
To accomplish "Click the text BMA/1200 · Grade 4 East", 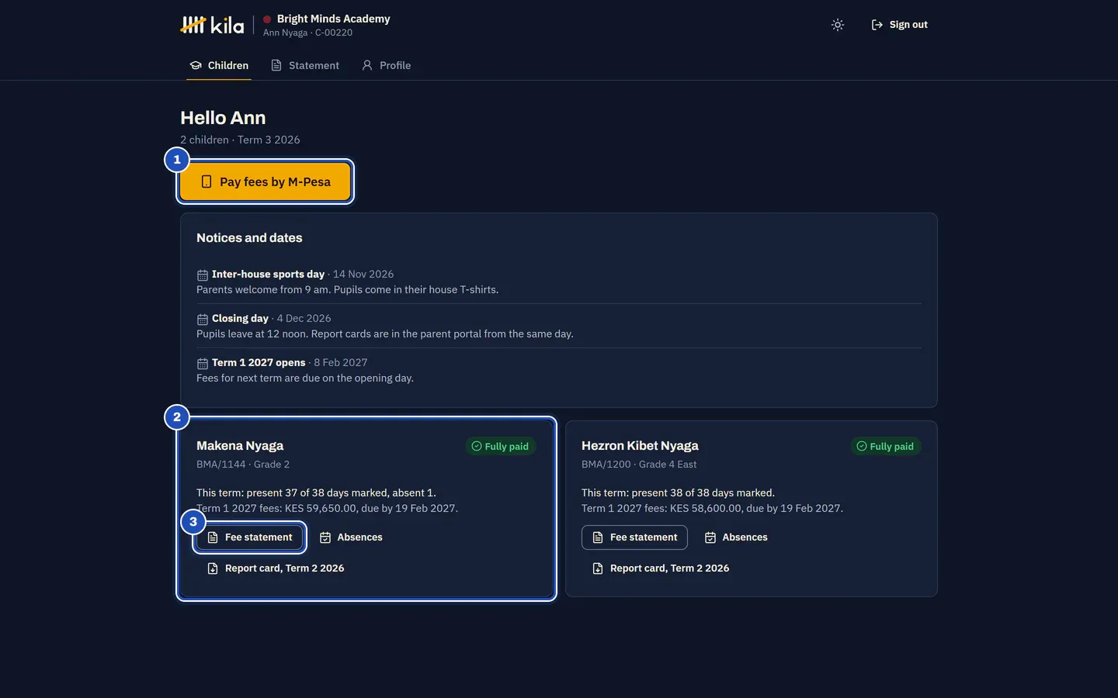I will point(639,465).
